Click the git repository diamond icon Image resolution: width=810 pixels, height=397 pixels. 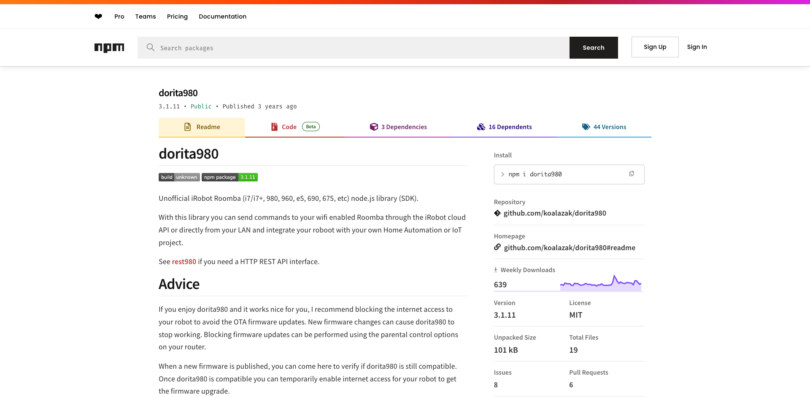(497, 213)
